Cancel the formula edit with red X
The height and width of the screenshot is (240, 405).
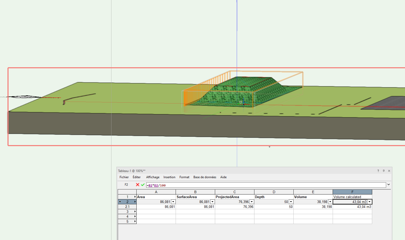[137, 185]
